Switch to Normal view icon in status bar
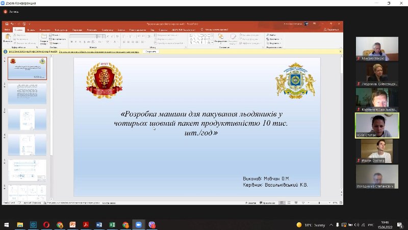 point(282,202)
